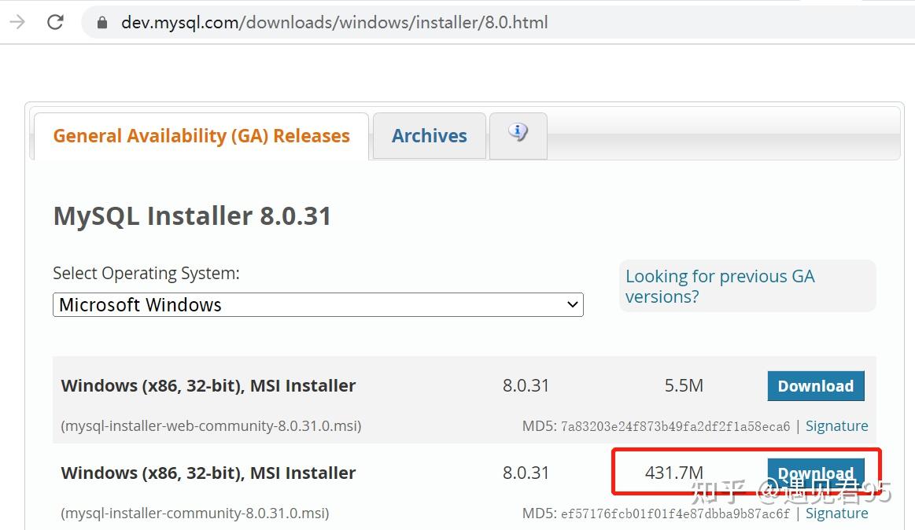
Task: Download the 431.7M full installer
Action: click(x=817, y=473)
